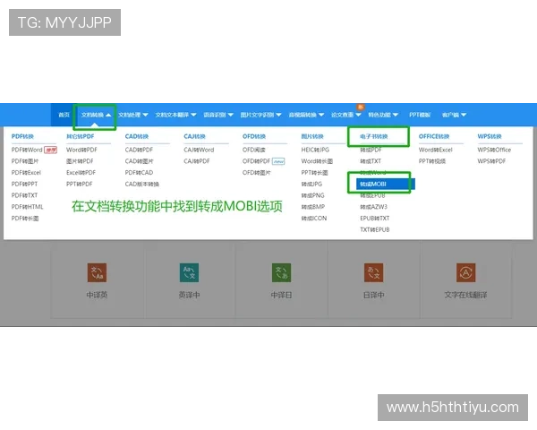Choose 图片转PDF option

(80, 161)
